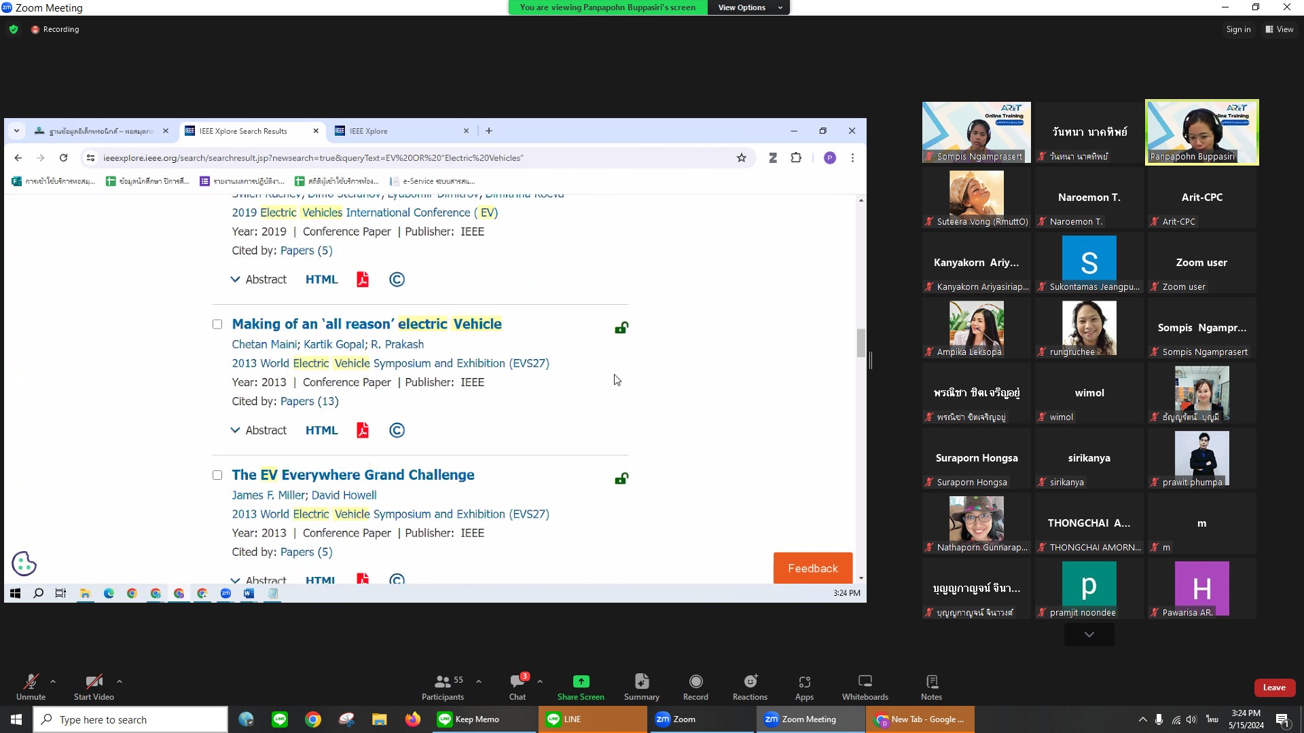
Task: Open Chrome three-dot menu
Action: coord(852,158)
